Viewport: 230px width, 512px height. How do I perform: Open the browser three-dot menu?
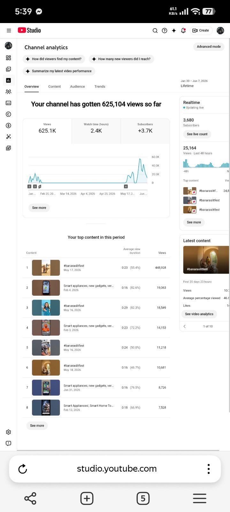pos(209,469)
